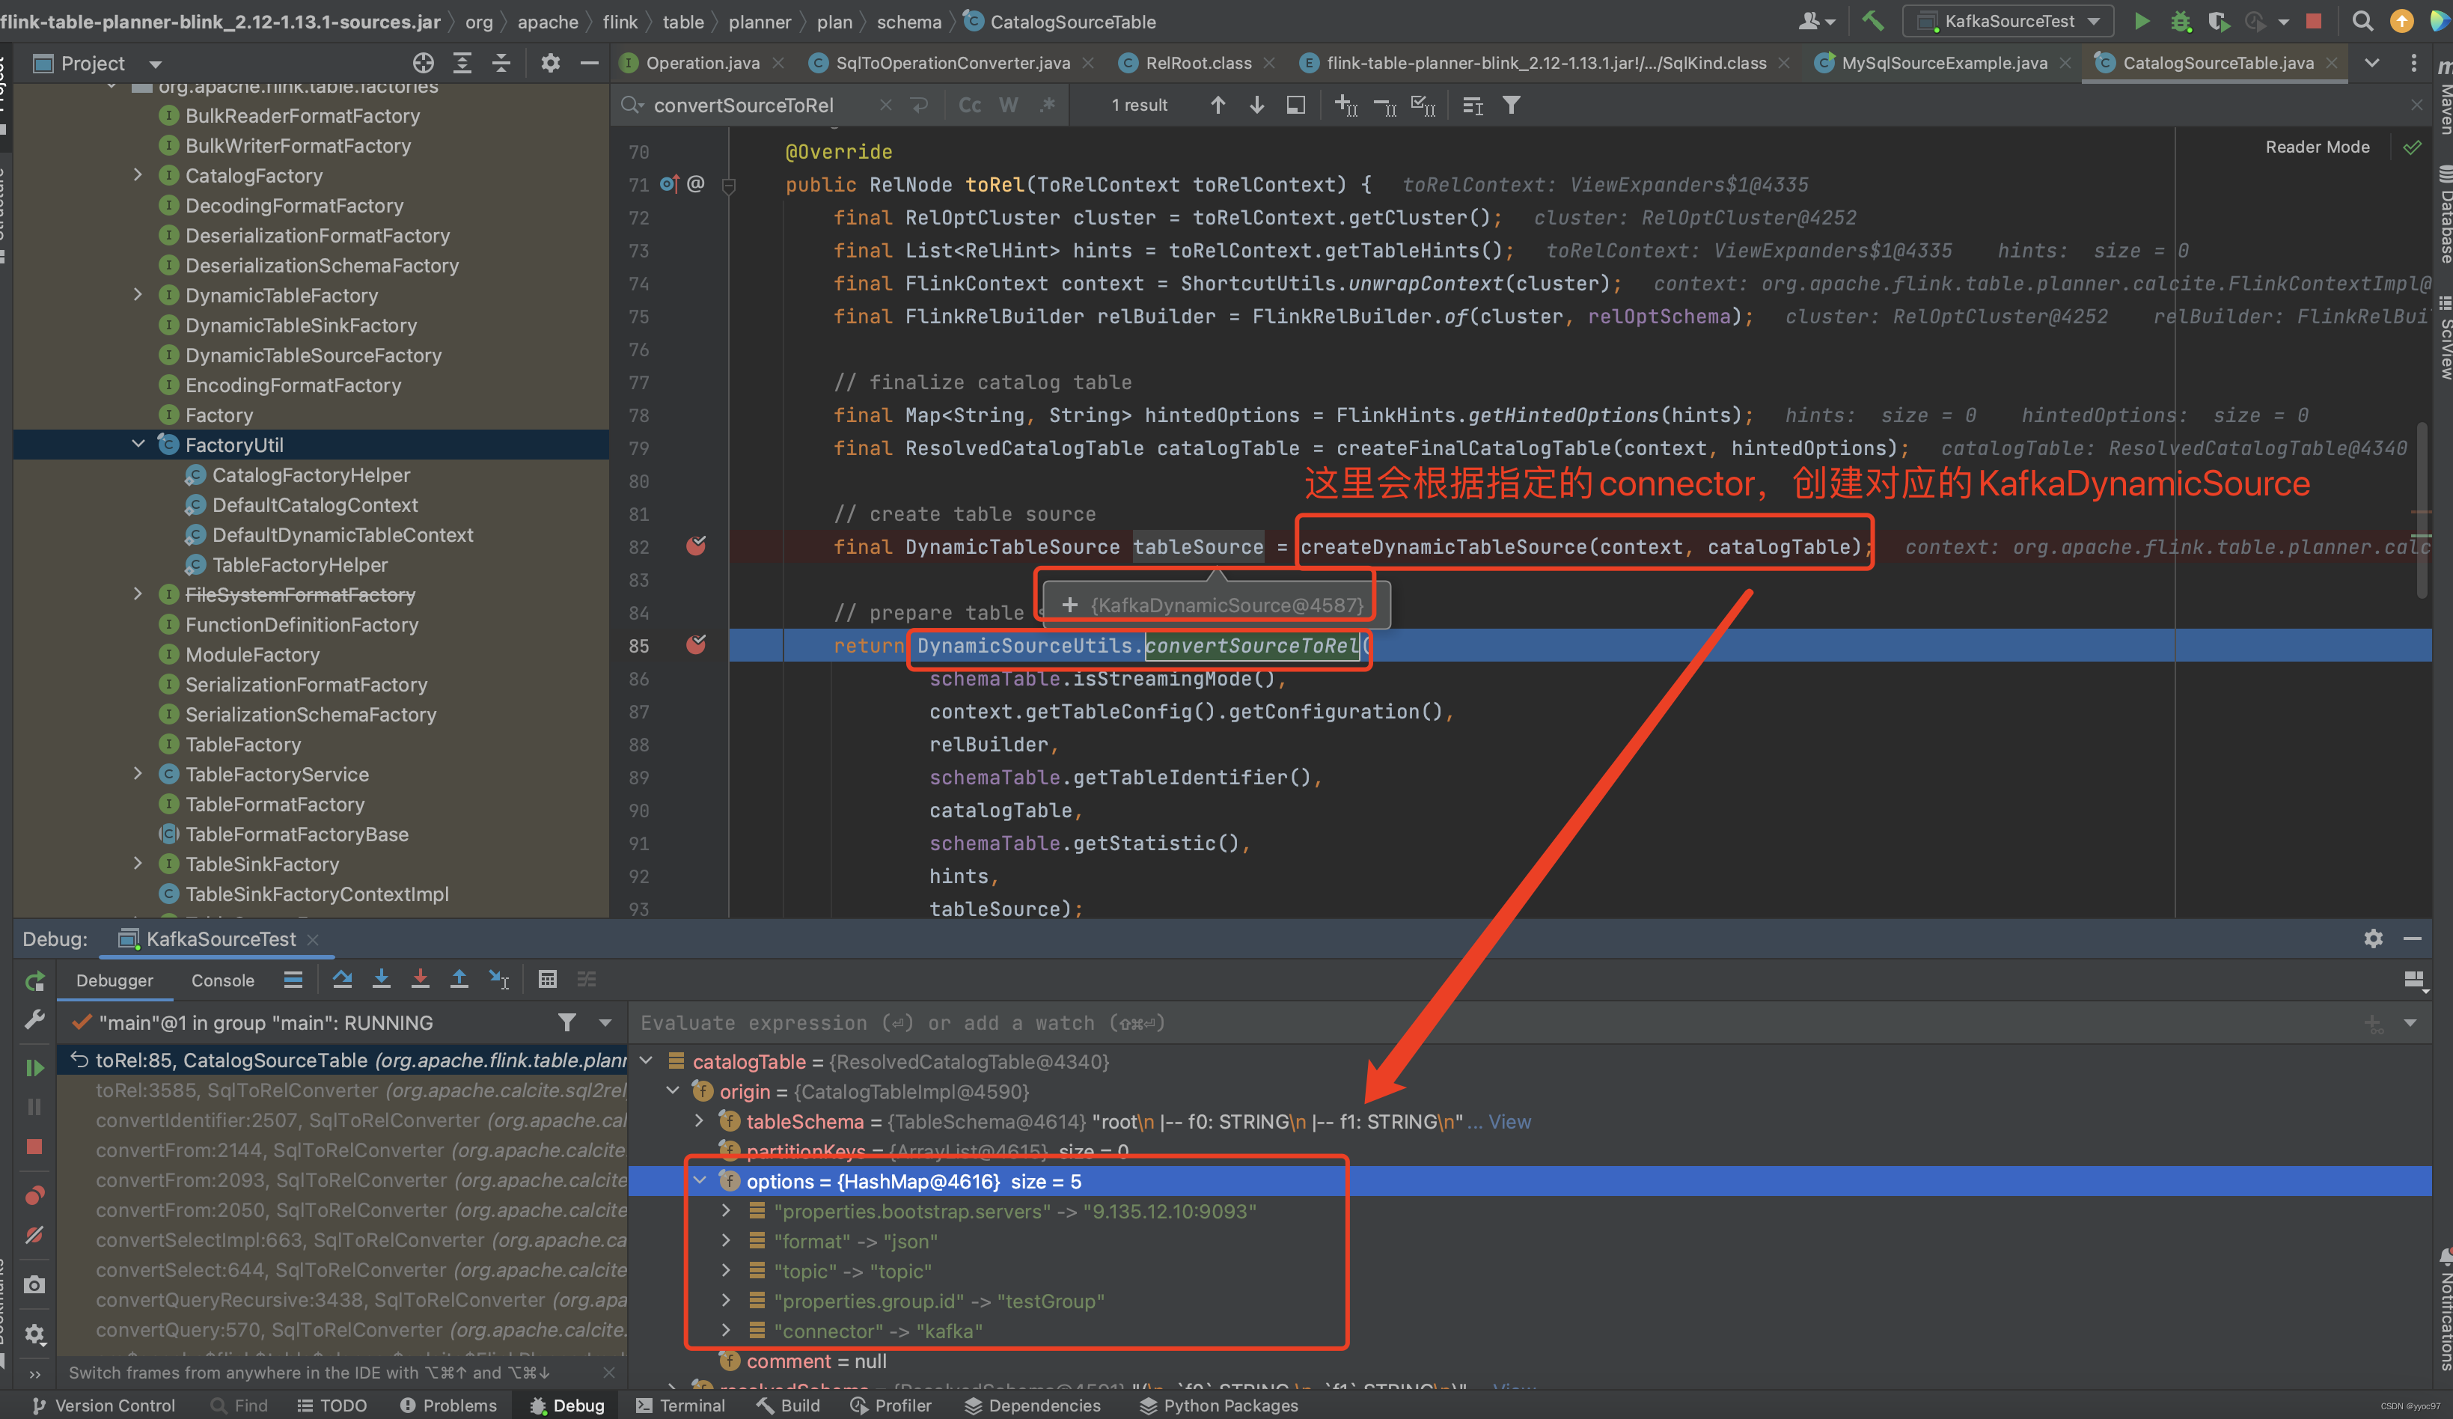Open the Console tab in Debug panel
Screen dimensions: 2453x1419
(223, 980)
